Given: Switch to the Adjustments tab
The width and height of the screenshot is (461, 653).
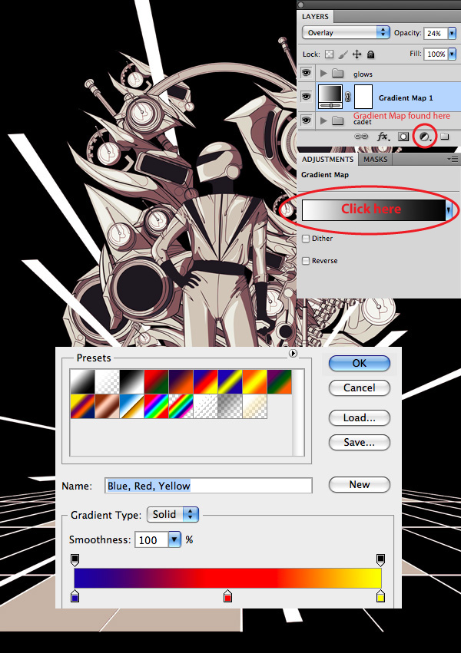Looking at the screenshot, I should [x=327, y=159].
